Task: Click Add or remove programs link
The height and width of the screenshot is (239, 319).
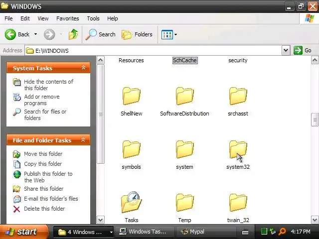Action: pos(42,100)
